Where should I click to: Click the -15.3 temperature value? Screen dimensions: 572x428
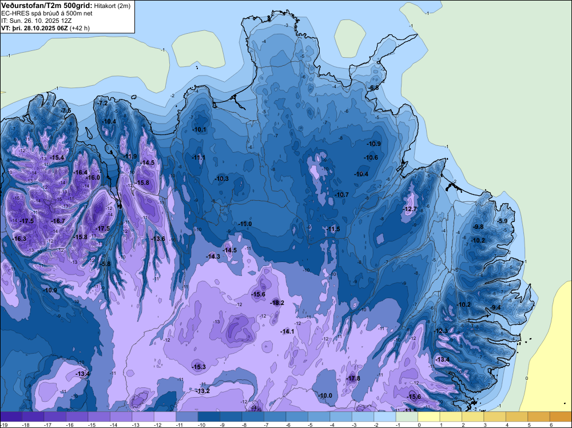pyautogui.click(x=199, y=367)
